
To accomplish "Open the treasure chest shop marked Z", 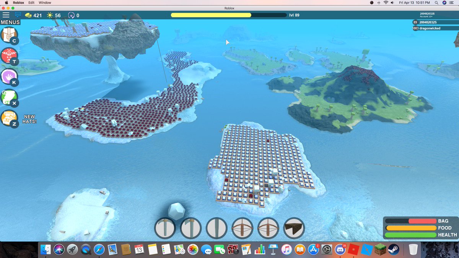I will 8,119.
